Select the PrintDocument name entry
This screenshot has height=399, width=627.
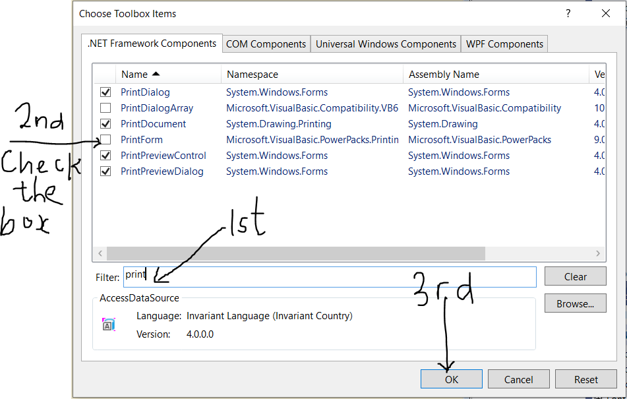(153, 124)
